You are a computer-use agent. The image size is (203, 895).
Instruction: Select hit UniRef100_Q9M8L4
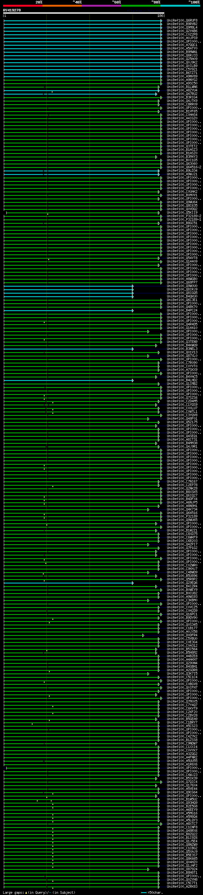(182, 27)
